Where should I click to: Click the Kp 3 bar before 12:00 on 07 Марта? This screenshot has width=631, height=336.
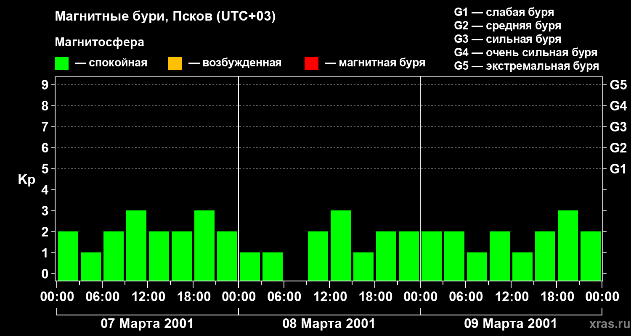pyautogui.click(x=136, y=245)
